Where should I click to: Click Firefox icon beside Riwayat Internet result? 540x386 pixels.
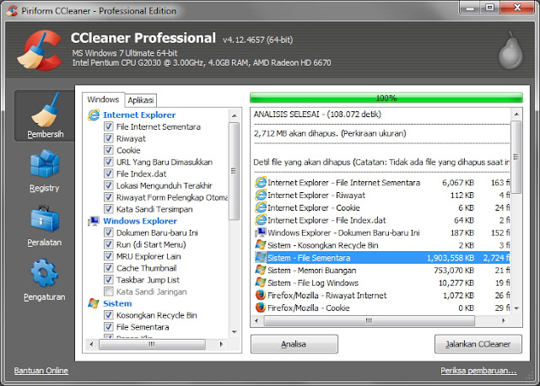point(261,295)
